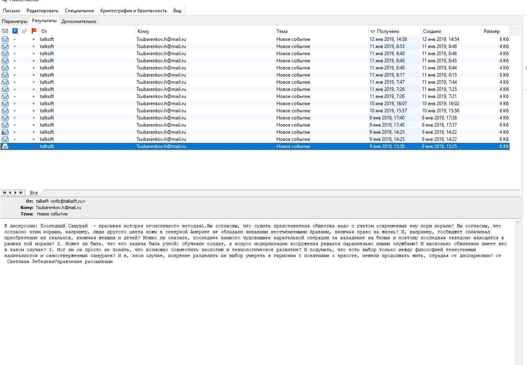Click Новое событие subject in preview header

pyautogui.click(x=52, y=214)
